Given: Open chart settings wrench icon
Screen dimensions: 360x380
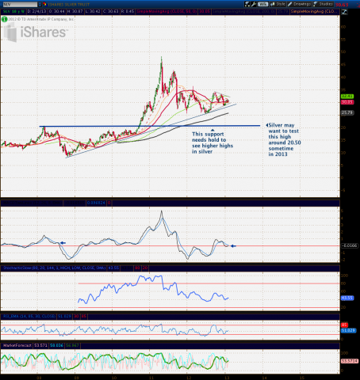Looking at the screenshot, I should (x=254, y=4).
